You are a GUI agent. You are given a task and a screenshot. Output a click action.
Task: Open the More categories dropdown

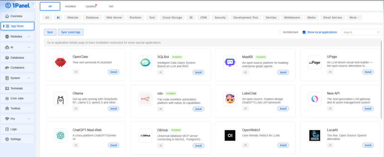pos(354,18)
